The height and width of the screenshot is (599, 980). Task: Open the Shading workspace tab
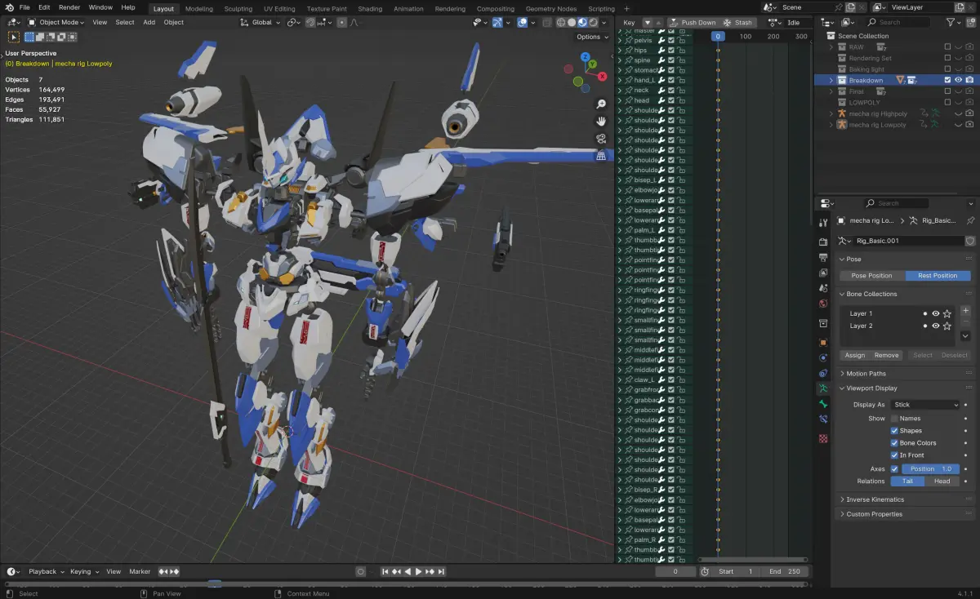pos(370,9)
